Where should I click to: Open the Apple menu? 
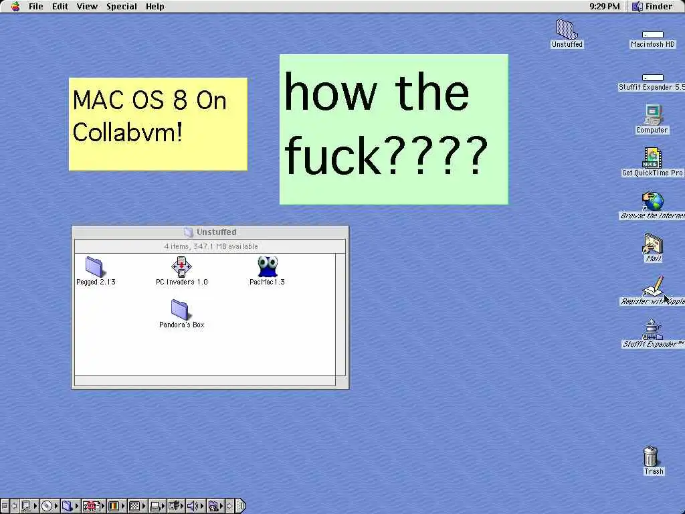(x=15, y=7)
